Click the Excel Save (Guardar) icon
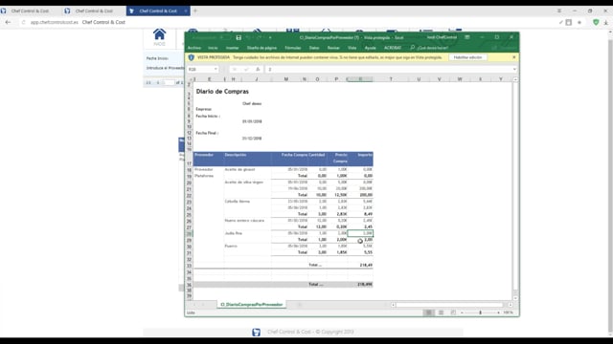Image resolution: width=613 pixels, height=344 pixels. coord(238,37)
